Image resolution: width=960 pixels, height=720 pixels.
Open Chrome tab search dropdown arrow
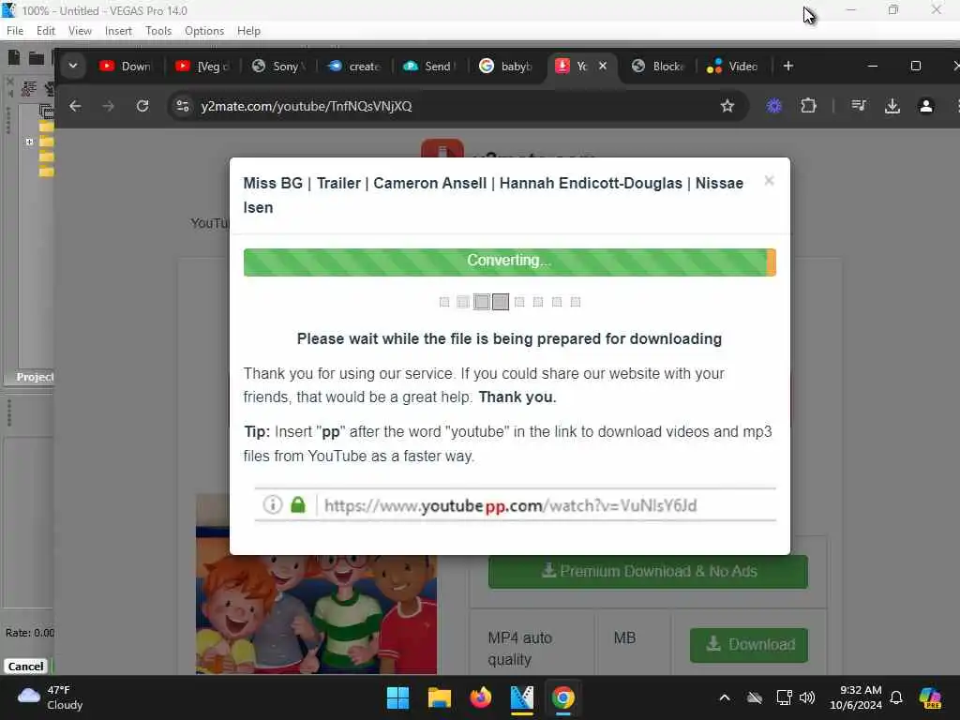pyautogui.click(x=73, y=66)
